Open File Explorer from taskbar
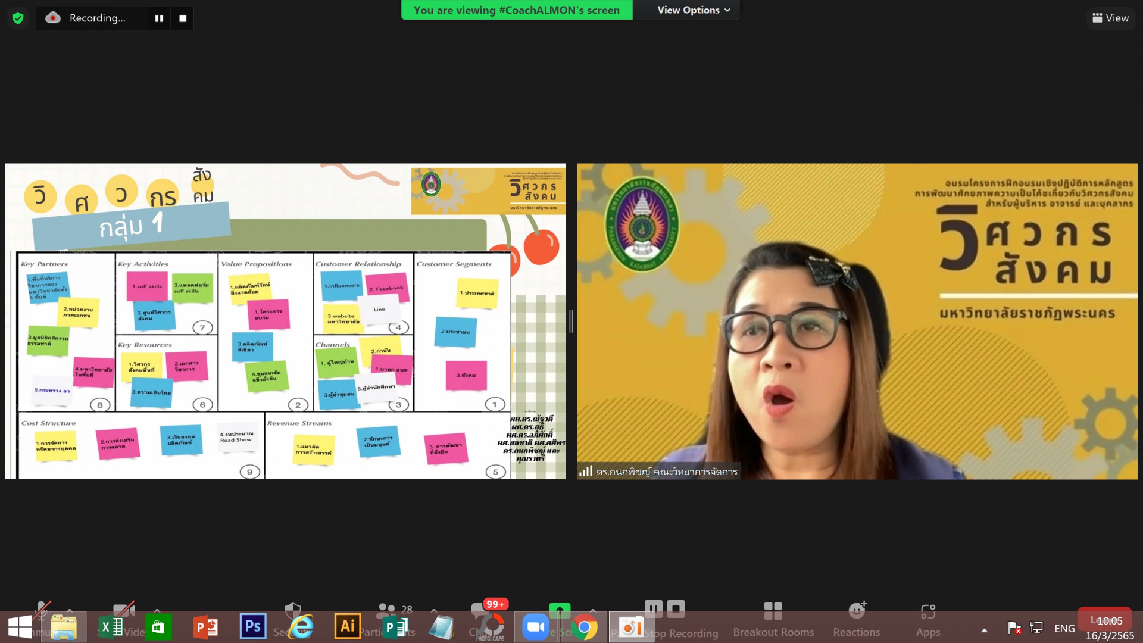The image size is (1143, 643). [64, 628]
